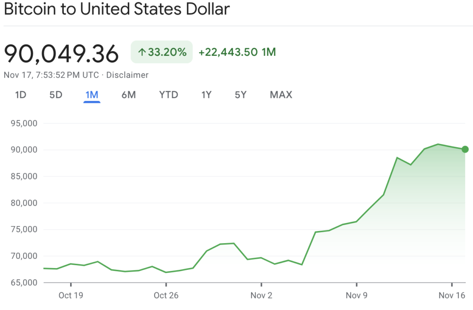Click the green endpoint dot on chart
This screenshot has height=310, width=473.
pyautogui.click(x=465, y=149)
